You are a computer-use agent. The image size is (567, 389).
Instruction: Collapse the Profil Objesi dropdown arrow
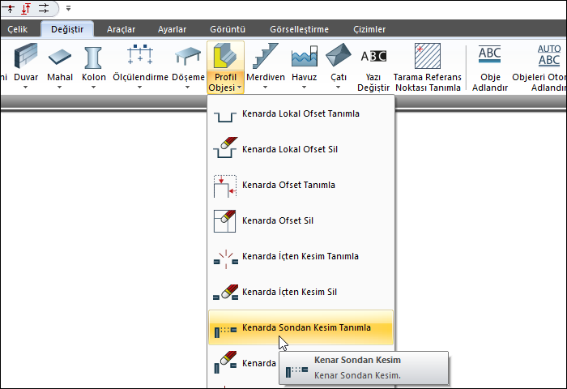(x=240, y=88)
